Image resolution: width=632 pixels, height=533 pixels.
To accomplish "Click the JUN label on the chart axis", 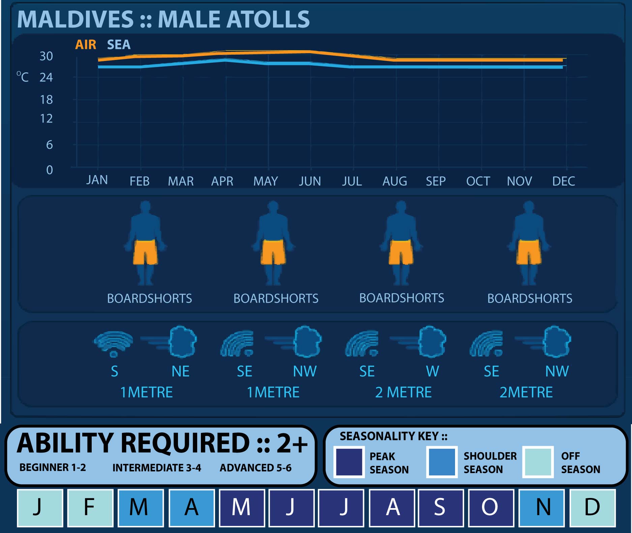I will pos(310,181).
